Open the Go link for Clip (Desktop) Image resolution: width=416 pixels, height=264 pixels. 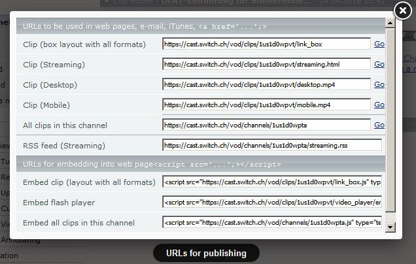[x=379, y=85]
